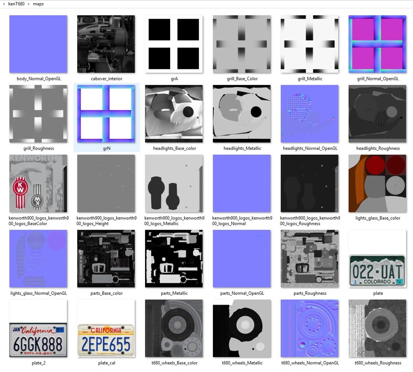Choose the headlights_Metallic thumbnail
Screen dimensions: 413x372
coord(242,114)
